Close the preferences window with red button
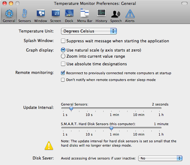The width and height of the screenshot is (190, 165). [5, 3]
